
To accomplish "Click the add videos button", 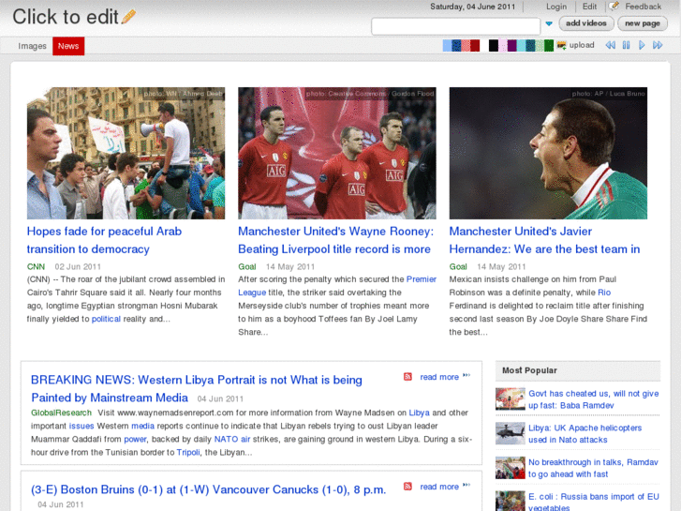I will tap(585, 23).
